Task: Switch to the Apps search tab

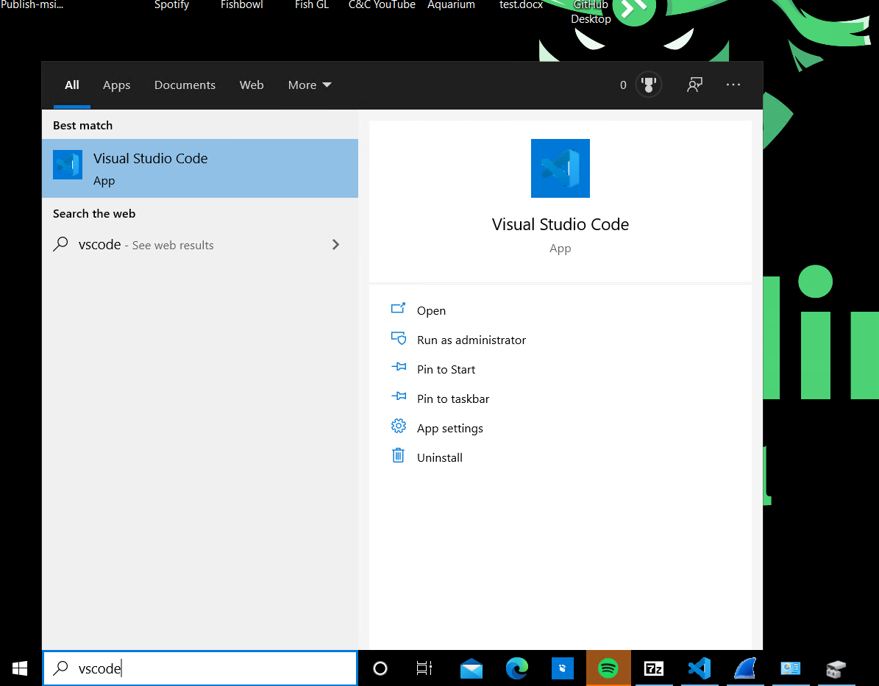Action: (117, 85)
